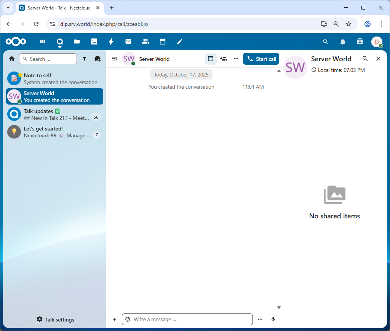Collapse the conversation list sidebar
This screenshot has height=331, width=390.
114,59
